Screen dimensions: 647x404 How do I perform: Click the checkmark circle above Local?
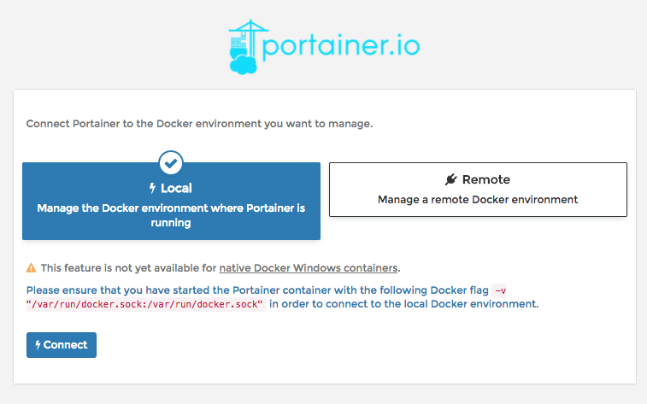tap(171, 162)
